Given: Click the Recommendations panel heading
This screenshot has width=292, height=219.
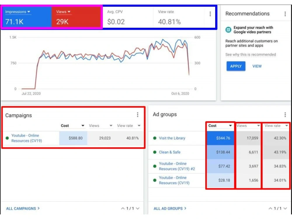Looking at the screenshot, I should pyautogui.click(x=247, y=14).
